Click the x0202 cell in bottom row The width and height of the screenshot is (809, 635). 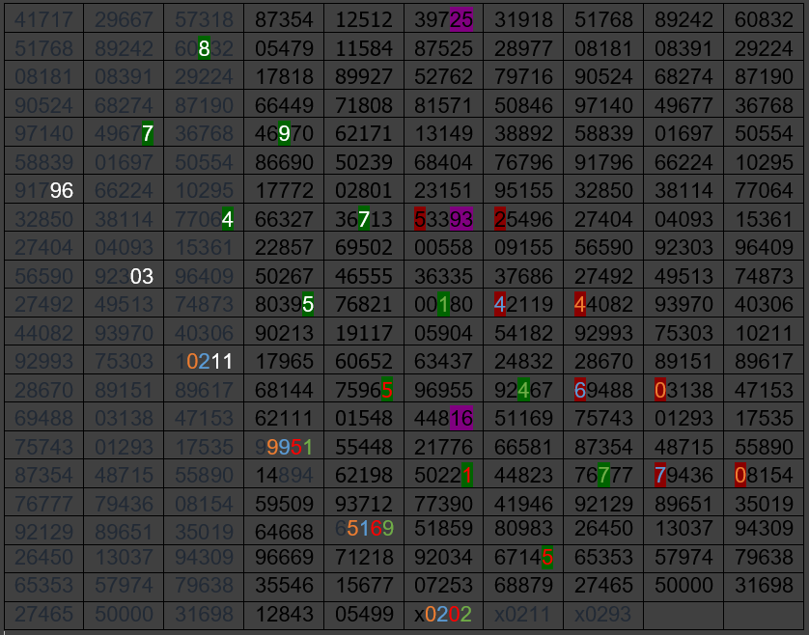click(442, 615)
